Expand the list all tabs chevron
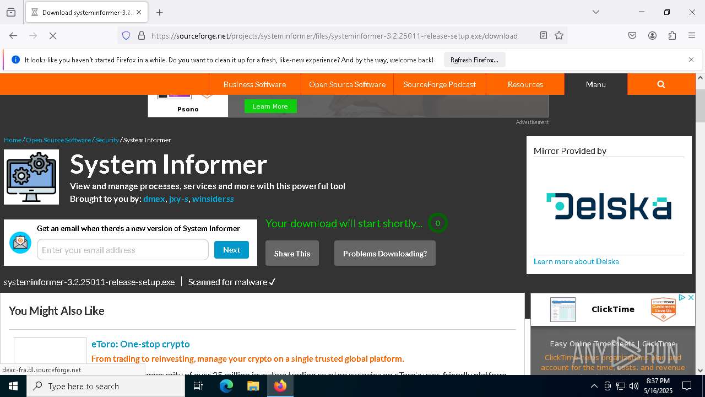This screenshot has width=705, height=397. click(x=596, y=12)
